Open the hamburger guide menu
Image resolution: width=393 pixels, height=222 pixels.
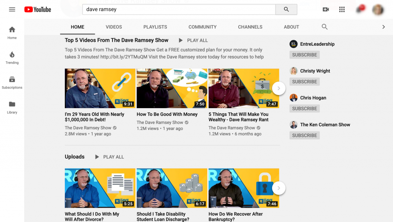point(12,10)
